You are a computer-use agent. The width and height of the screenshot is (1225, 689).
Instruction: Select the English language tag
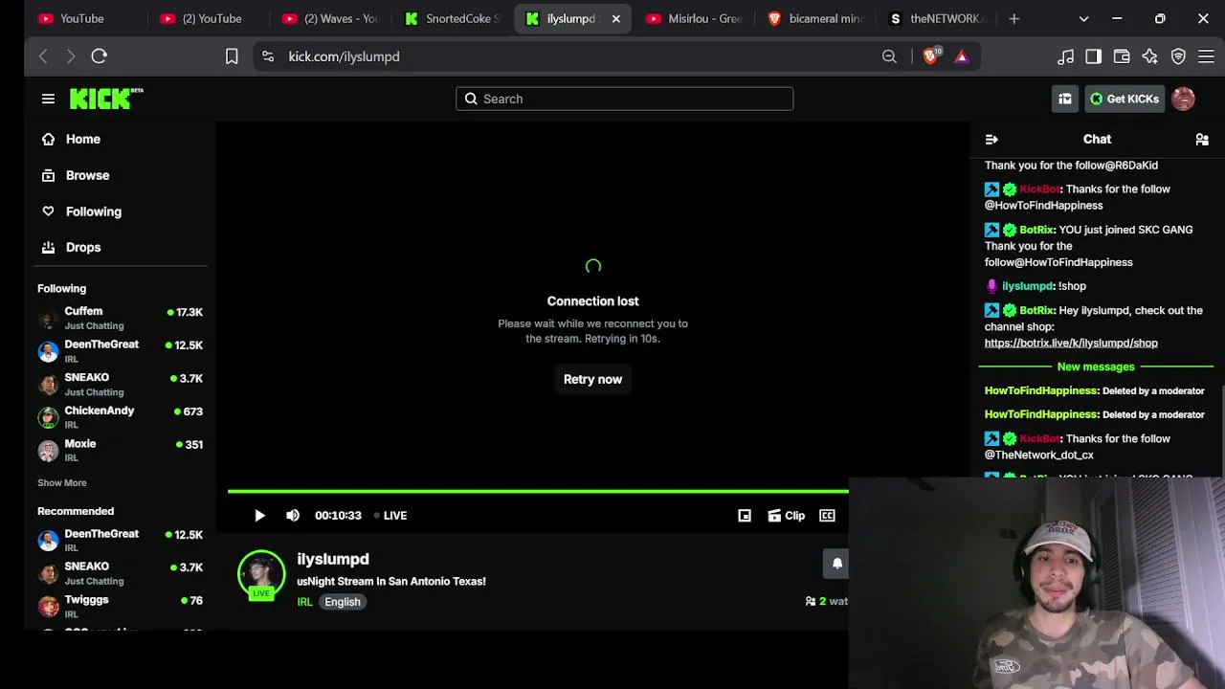[342, 602]
